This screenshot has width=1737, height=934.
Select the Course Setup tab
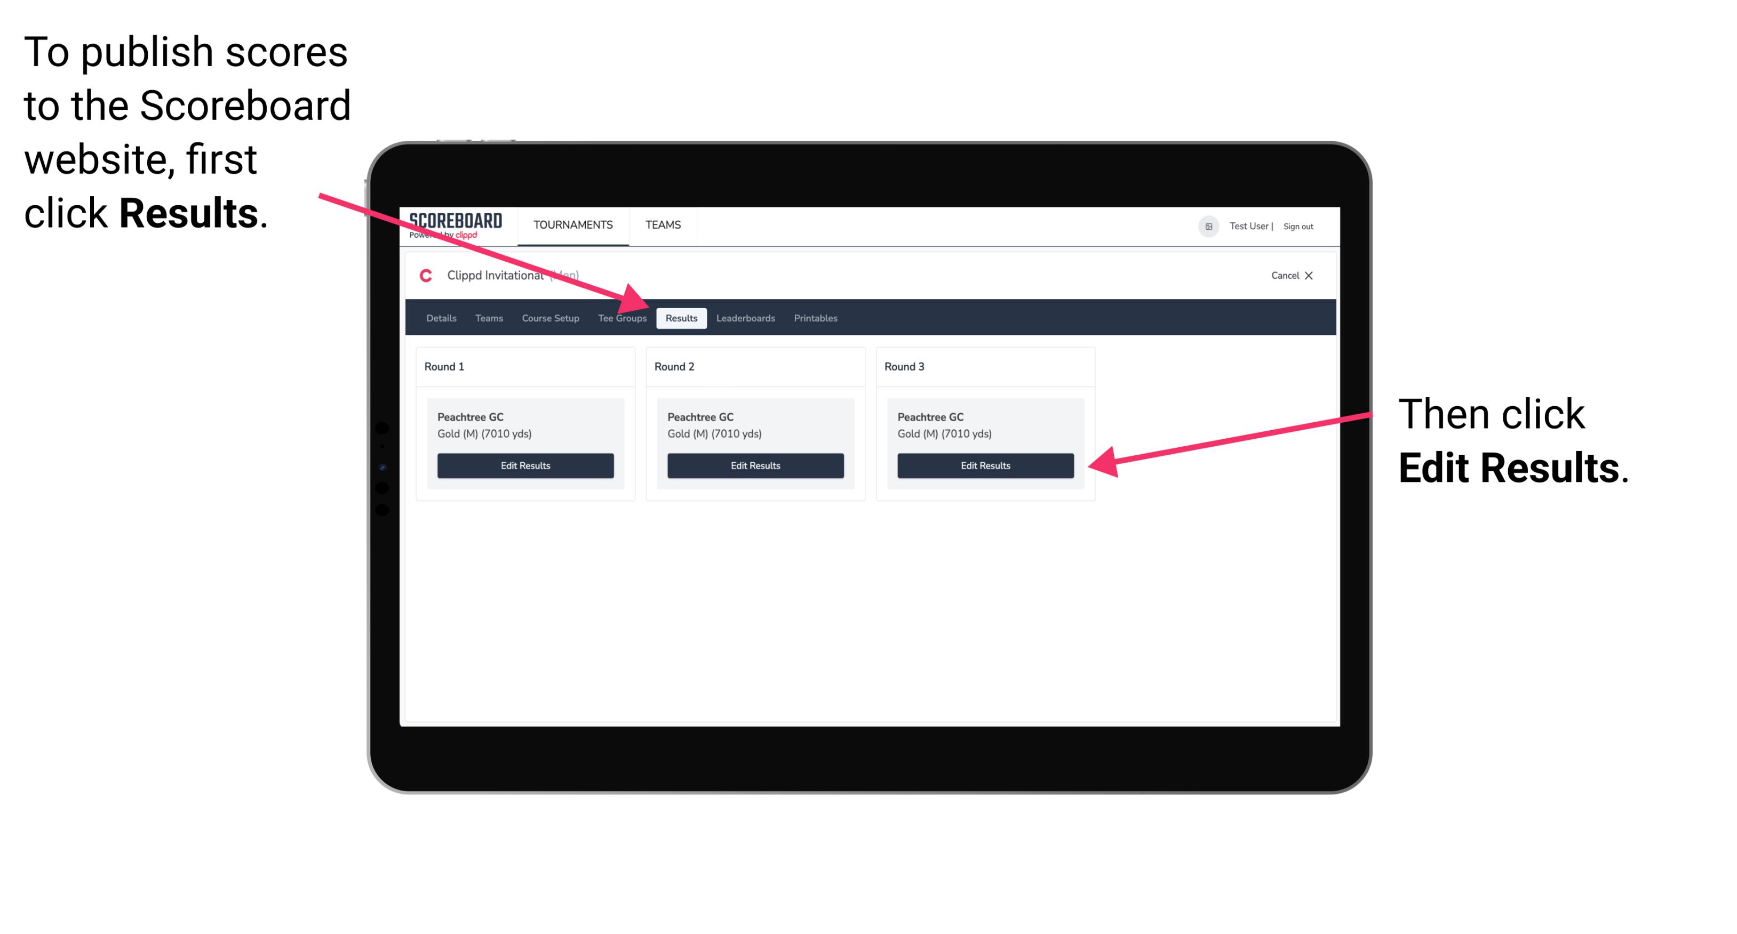pyautogui.click(x=549, y=319)
